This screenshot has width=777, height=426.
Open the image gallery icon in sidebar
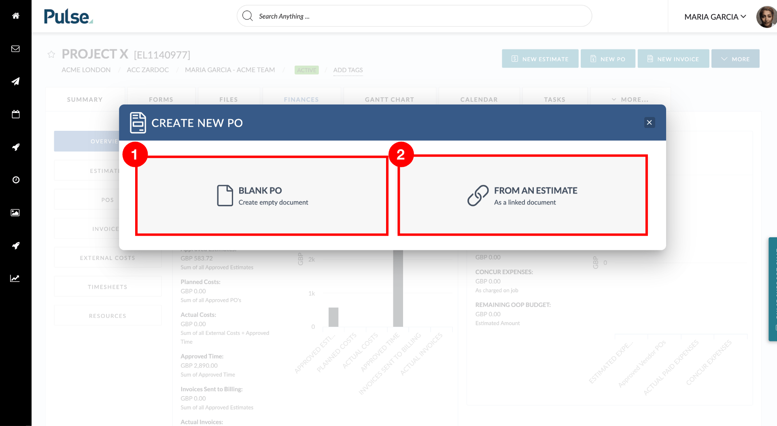[x=15, y=213]
